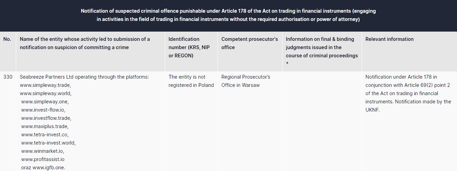Click the "final & binding judgments" column header
Image resolution: width=457 pixels, height=171 pixels.
tap(322, 47)
